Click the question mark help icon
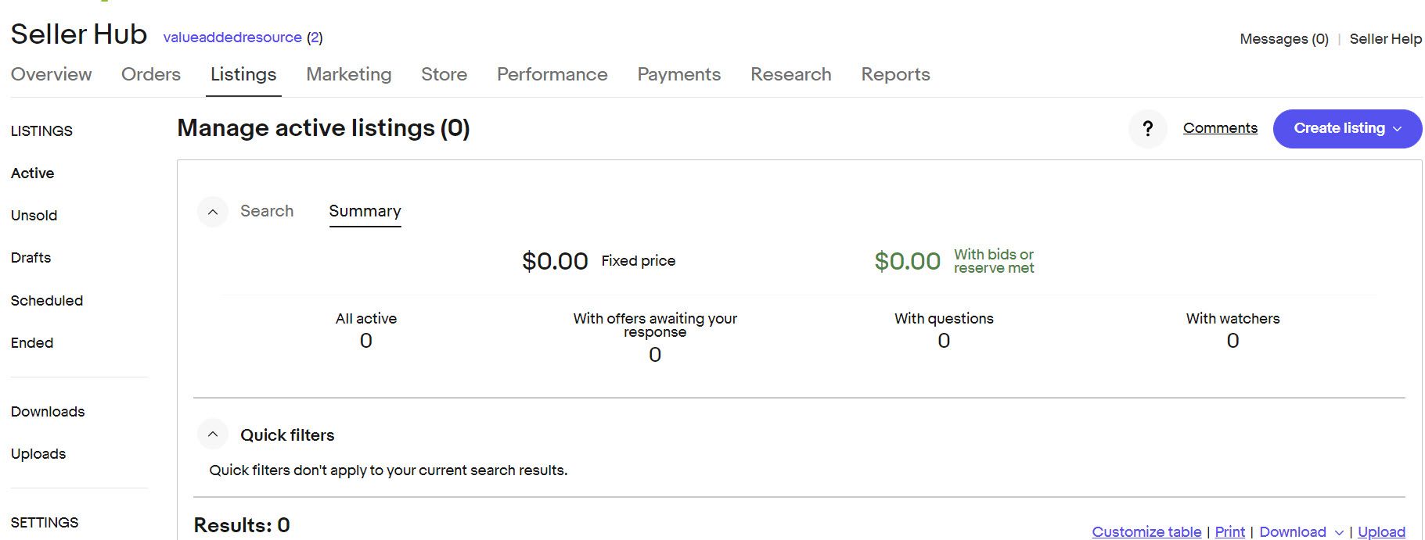The height and width of the screenshot is (540, 1425). click(1147, 129)
